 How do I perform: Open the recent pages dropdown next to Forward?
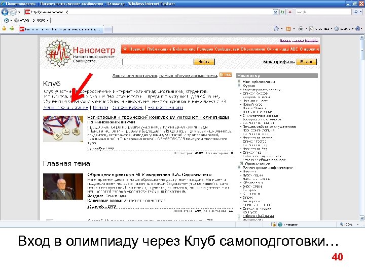pos(19,12)
